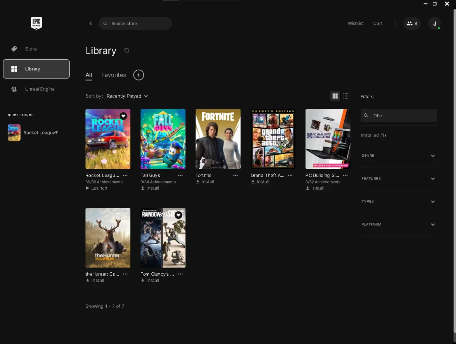Open the friends list icon
Image resolution: width=456 pixels, height=344 pixels.
click(412, 23)
